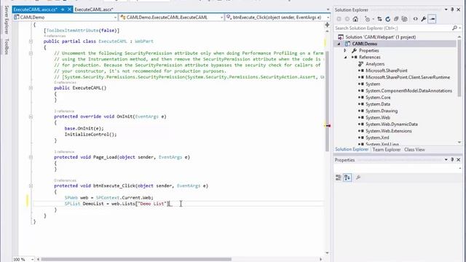This screenshot has height=262, width=466.
Task: Click Alphabetical sort icon in Properties panel
Action: (347, 178)
